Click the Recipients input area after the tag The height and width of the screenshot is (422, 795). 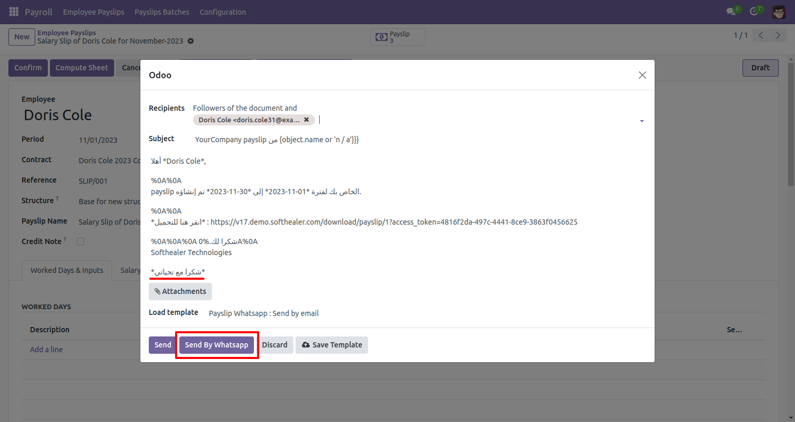pyautogui.click(x=478, y=120)
